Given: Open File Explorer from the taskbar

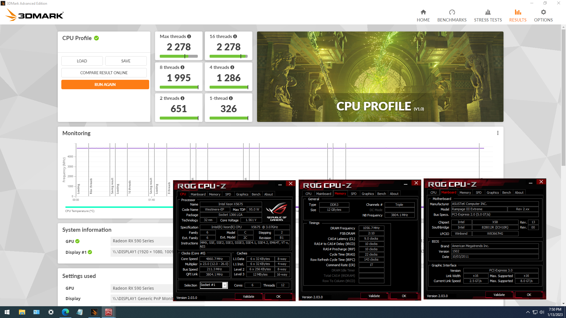Looking at the screenshot, I should click(x=22, y=312).
